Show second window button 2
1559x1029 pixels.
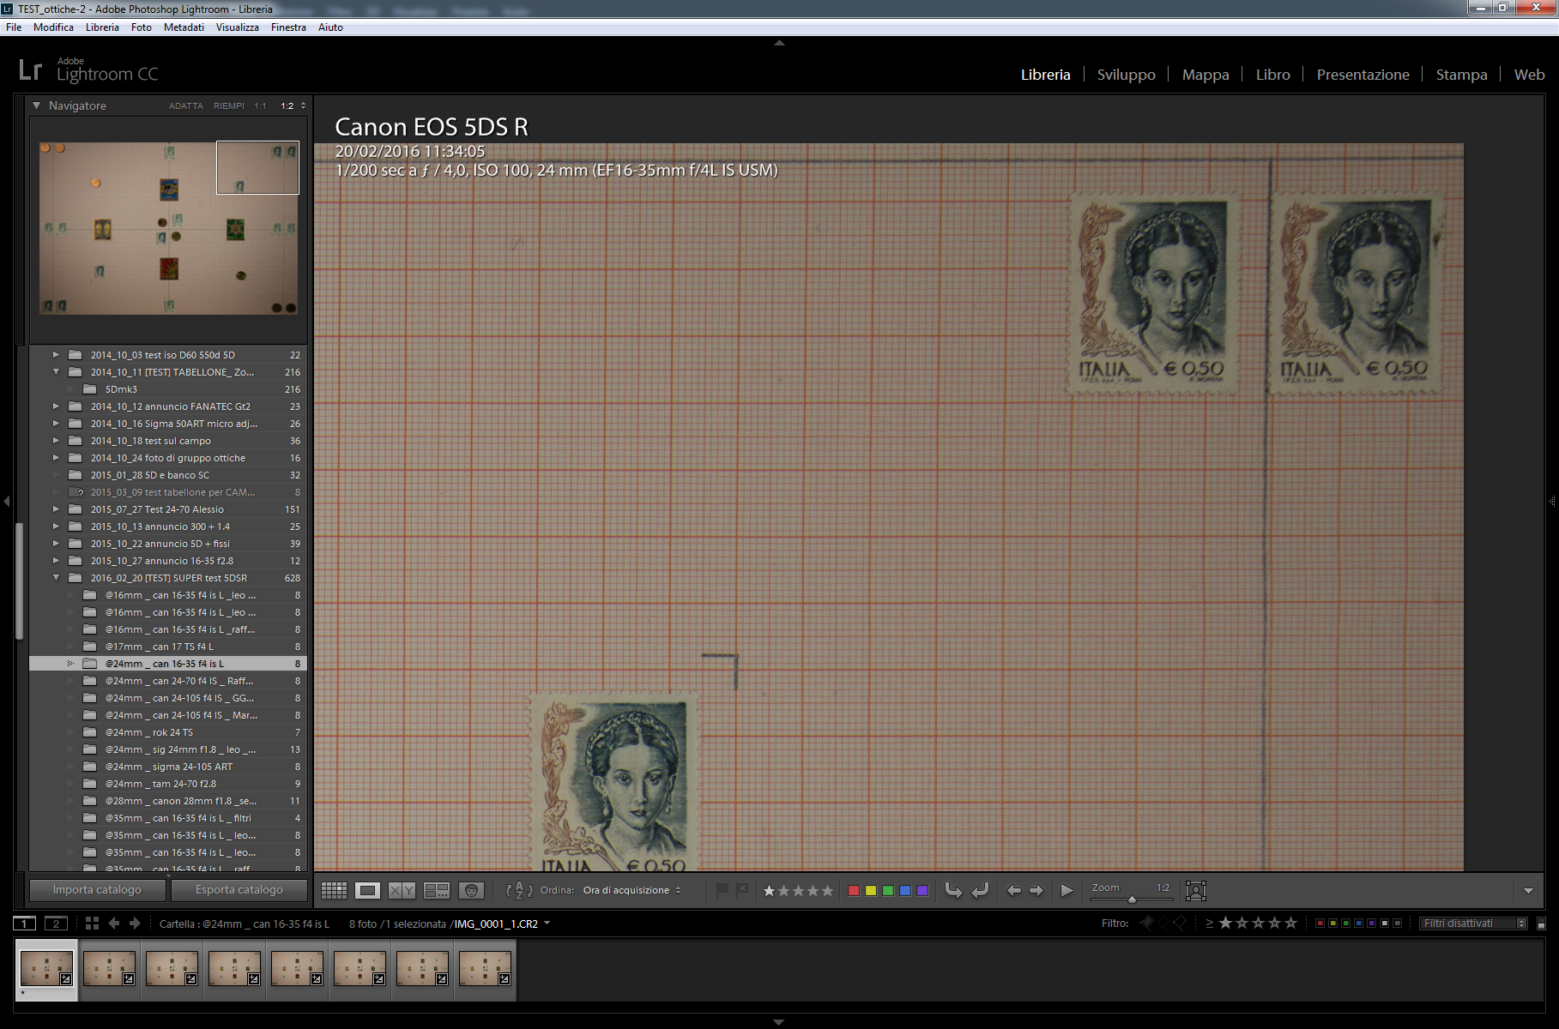(x=56, y=924)
